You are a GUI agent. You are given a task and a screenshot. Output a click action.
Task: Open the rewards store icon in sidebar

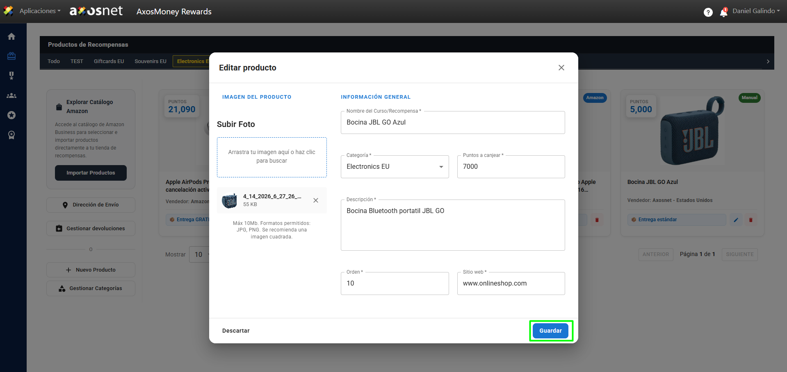pos(11,56)
